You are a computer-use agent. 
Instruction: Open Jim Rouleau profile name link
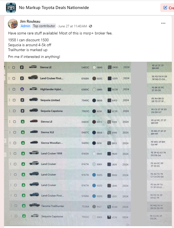[x=30, y=21]
